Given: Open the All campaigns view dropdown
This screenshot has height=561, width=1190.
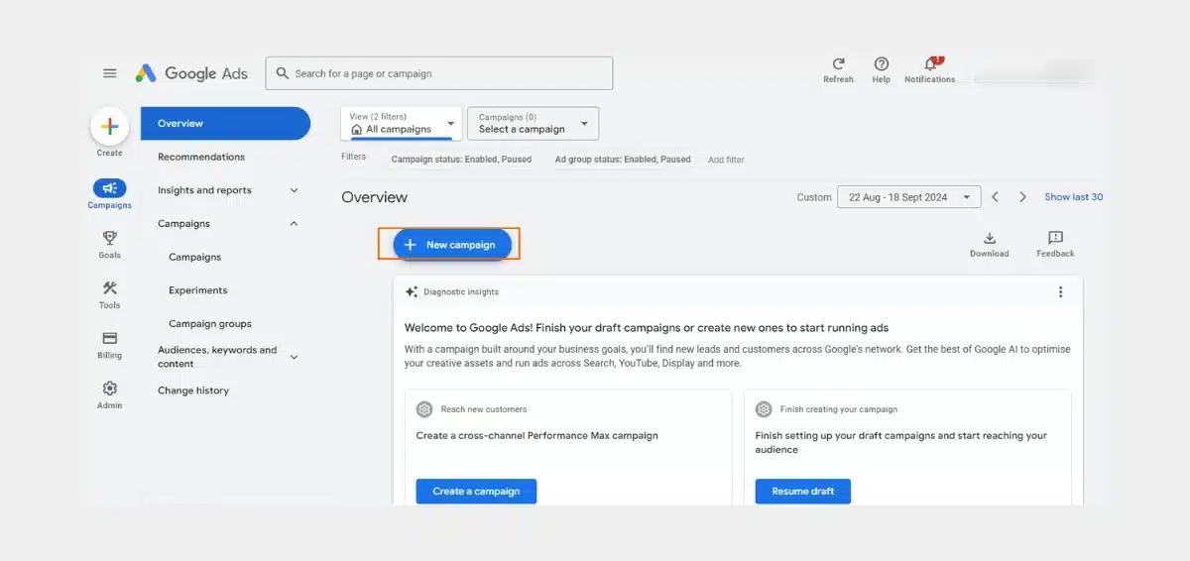Looking at the screenshot, I should pos(402,123).
